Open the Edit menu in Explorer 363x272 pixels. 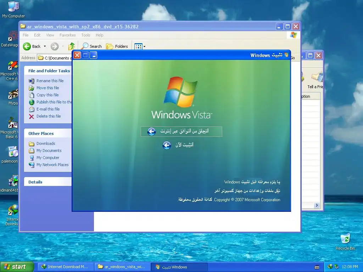(x=37, y=35)
